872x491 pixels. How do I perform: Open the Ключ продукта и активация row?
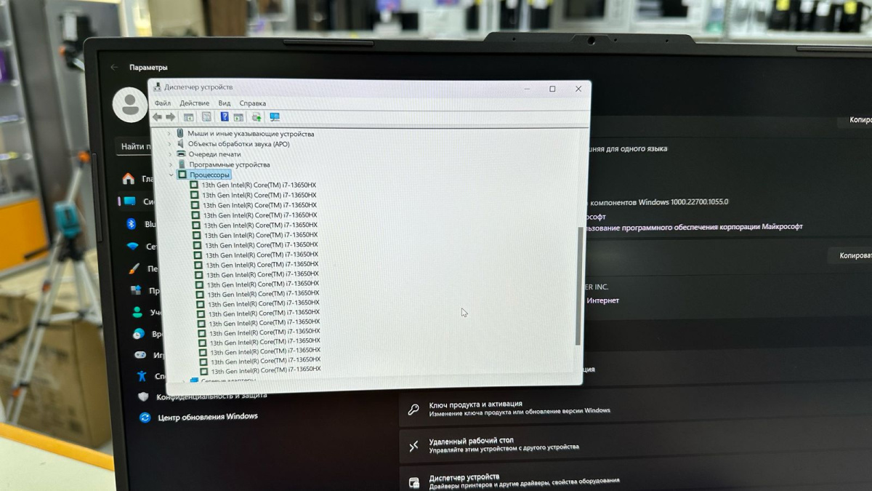pyautogui.click(x=636, y=407)
